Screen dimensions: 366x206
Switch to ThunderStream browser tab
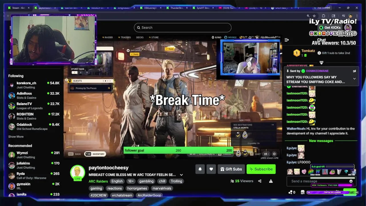178,8
